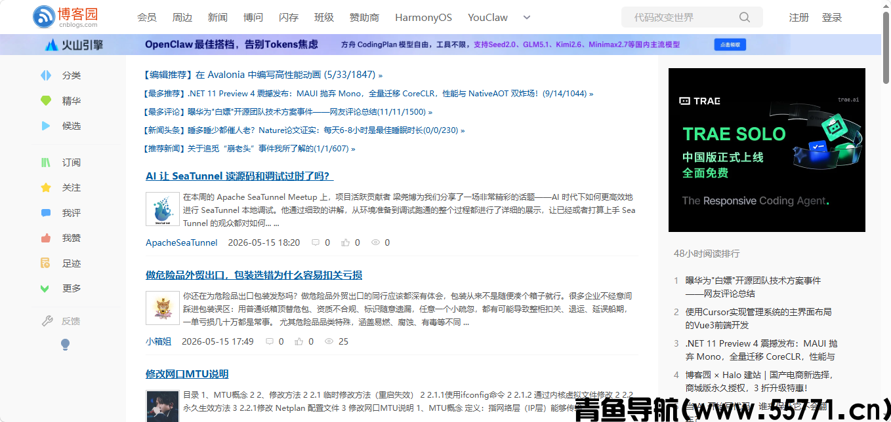Click avatar of 修改网口MTU说明 post
This screenshot has height=422, width=891.
163,406
